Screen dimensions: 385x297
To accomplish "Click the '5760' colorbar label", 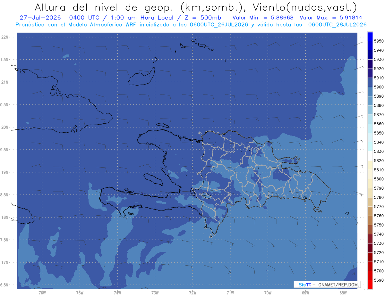I will (x=379, y=216).
